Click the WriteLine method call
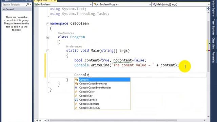Screen dimensions: 217x122 coord(100,65)
